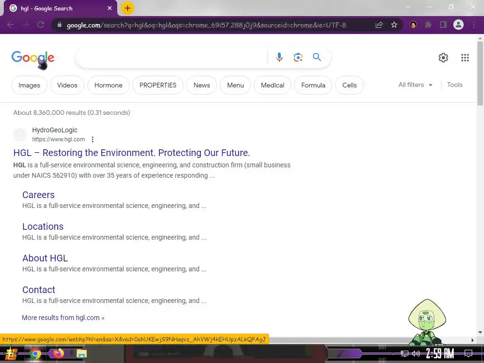Expand the All filters dropdown

pos(415,85)
